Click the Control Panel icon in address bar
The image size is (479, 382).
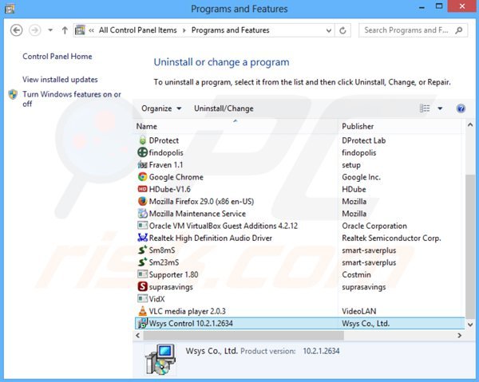80,30
